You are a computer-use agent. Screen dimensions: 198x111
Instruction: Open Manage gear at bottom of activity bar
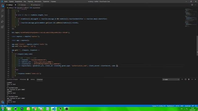pyautogui.click(x=2, y=102)
